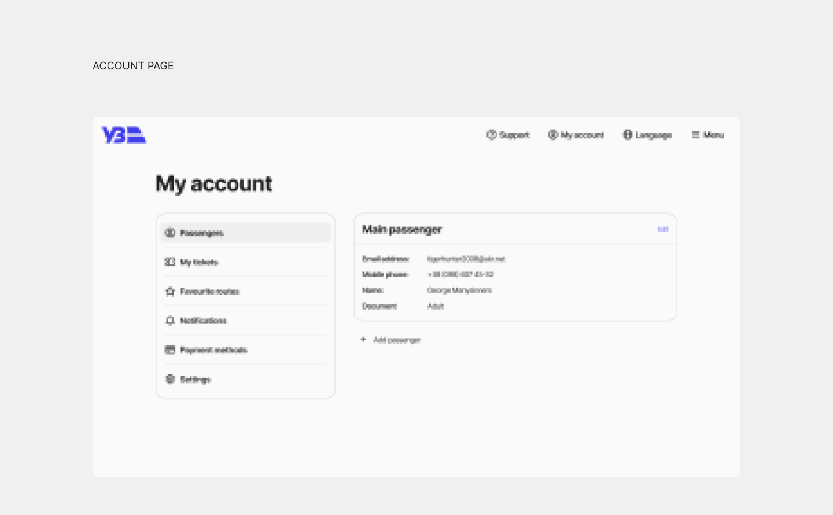Open Favourite routes with star icon
Viewport: 833px width, 515px height.
point(209,292)
